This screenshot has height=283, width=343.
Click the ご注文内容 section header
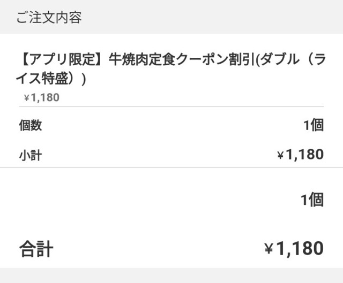pyautogui.click(x=49, y=17)
